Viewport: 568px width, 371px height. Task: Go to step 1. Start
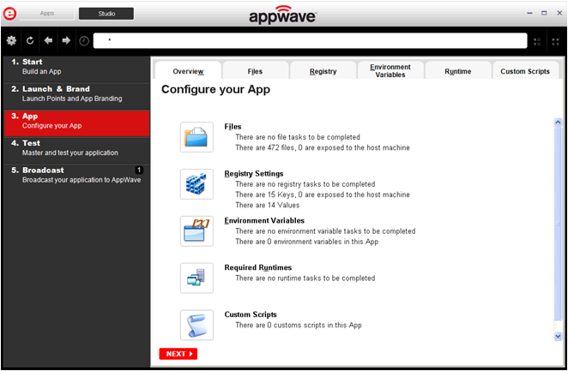tap(77, 67)
